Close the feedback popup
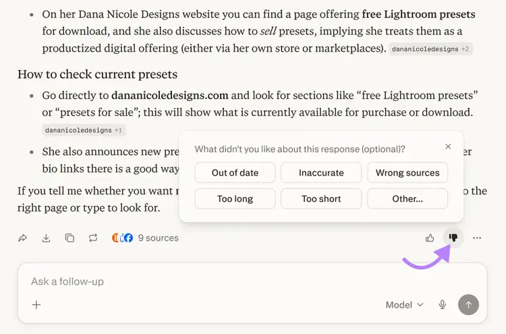This screenshot has width=506, height=334. tap(448, 147)
